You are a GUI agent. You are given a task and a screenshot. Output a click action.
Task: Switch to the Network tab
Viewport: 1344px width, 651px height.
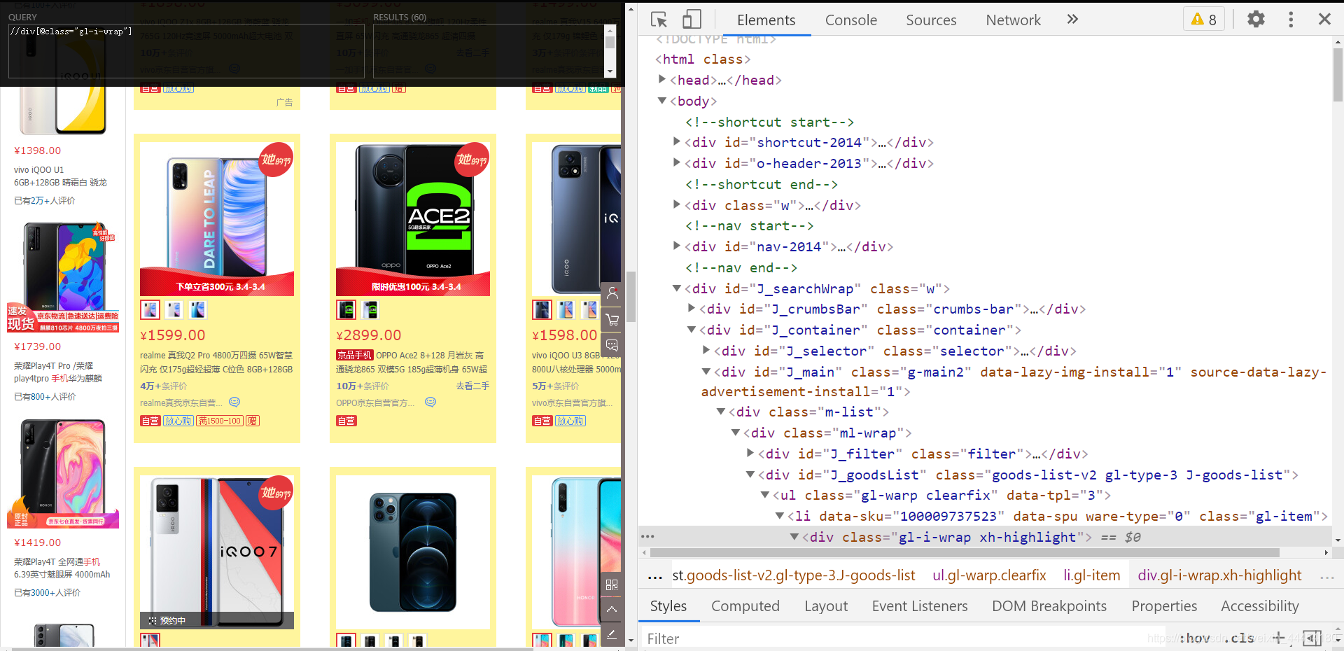[x=1013, y=20]
